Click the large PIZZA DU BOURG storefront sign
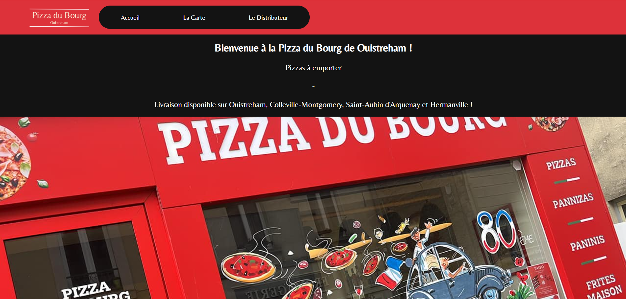This screenshot has height=299, width=626. [332, 138]
